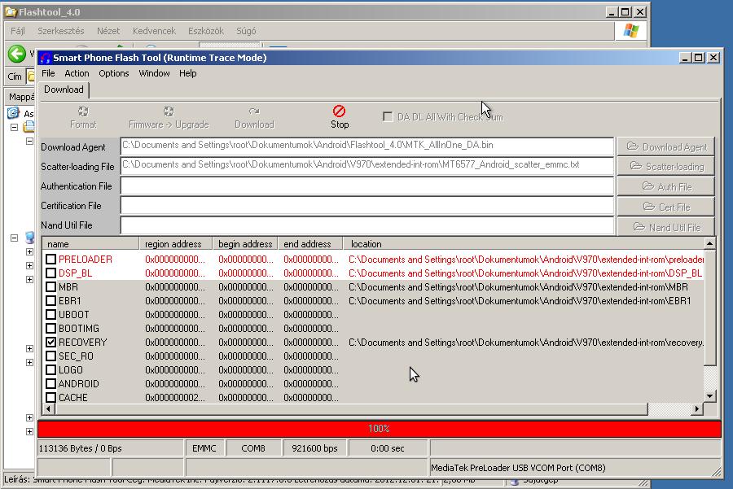Check the PRELOADER partition checkbox

(x=51, y=260)
